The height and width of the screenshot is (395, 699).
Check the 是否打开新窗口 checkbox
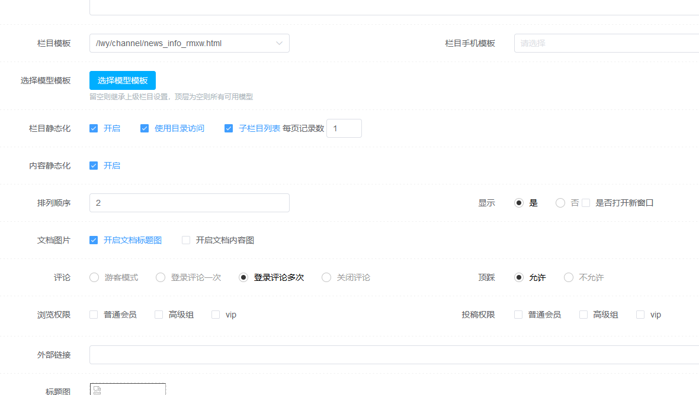[586, 203]
